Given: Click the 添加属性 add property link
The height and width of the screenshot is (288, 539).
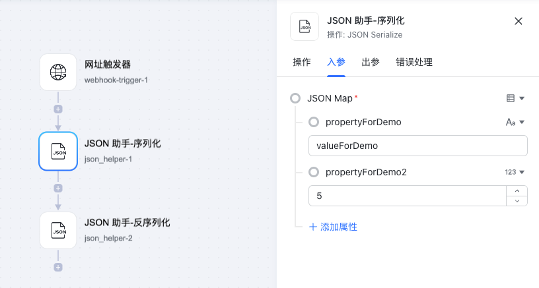Looking at the screenshot, I should 333,227.
